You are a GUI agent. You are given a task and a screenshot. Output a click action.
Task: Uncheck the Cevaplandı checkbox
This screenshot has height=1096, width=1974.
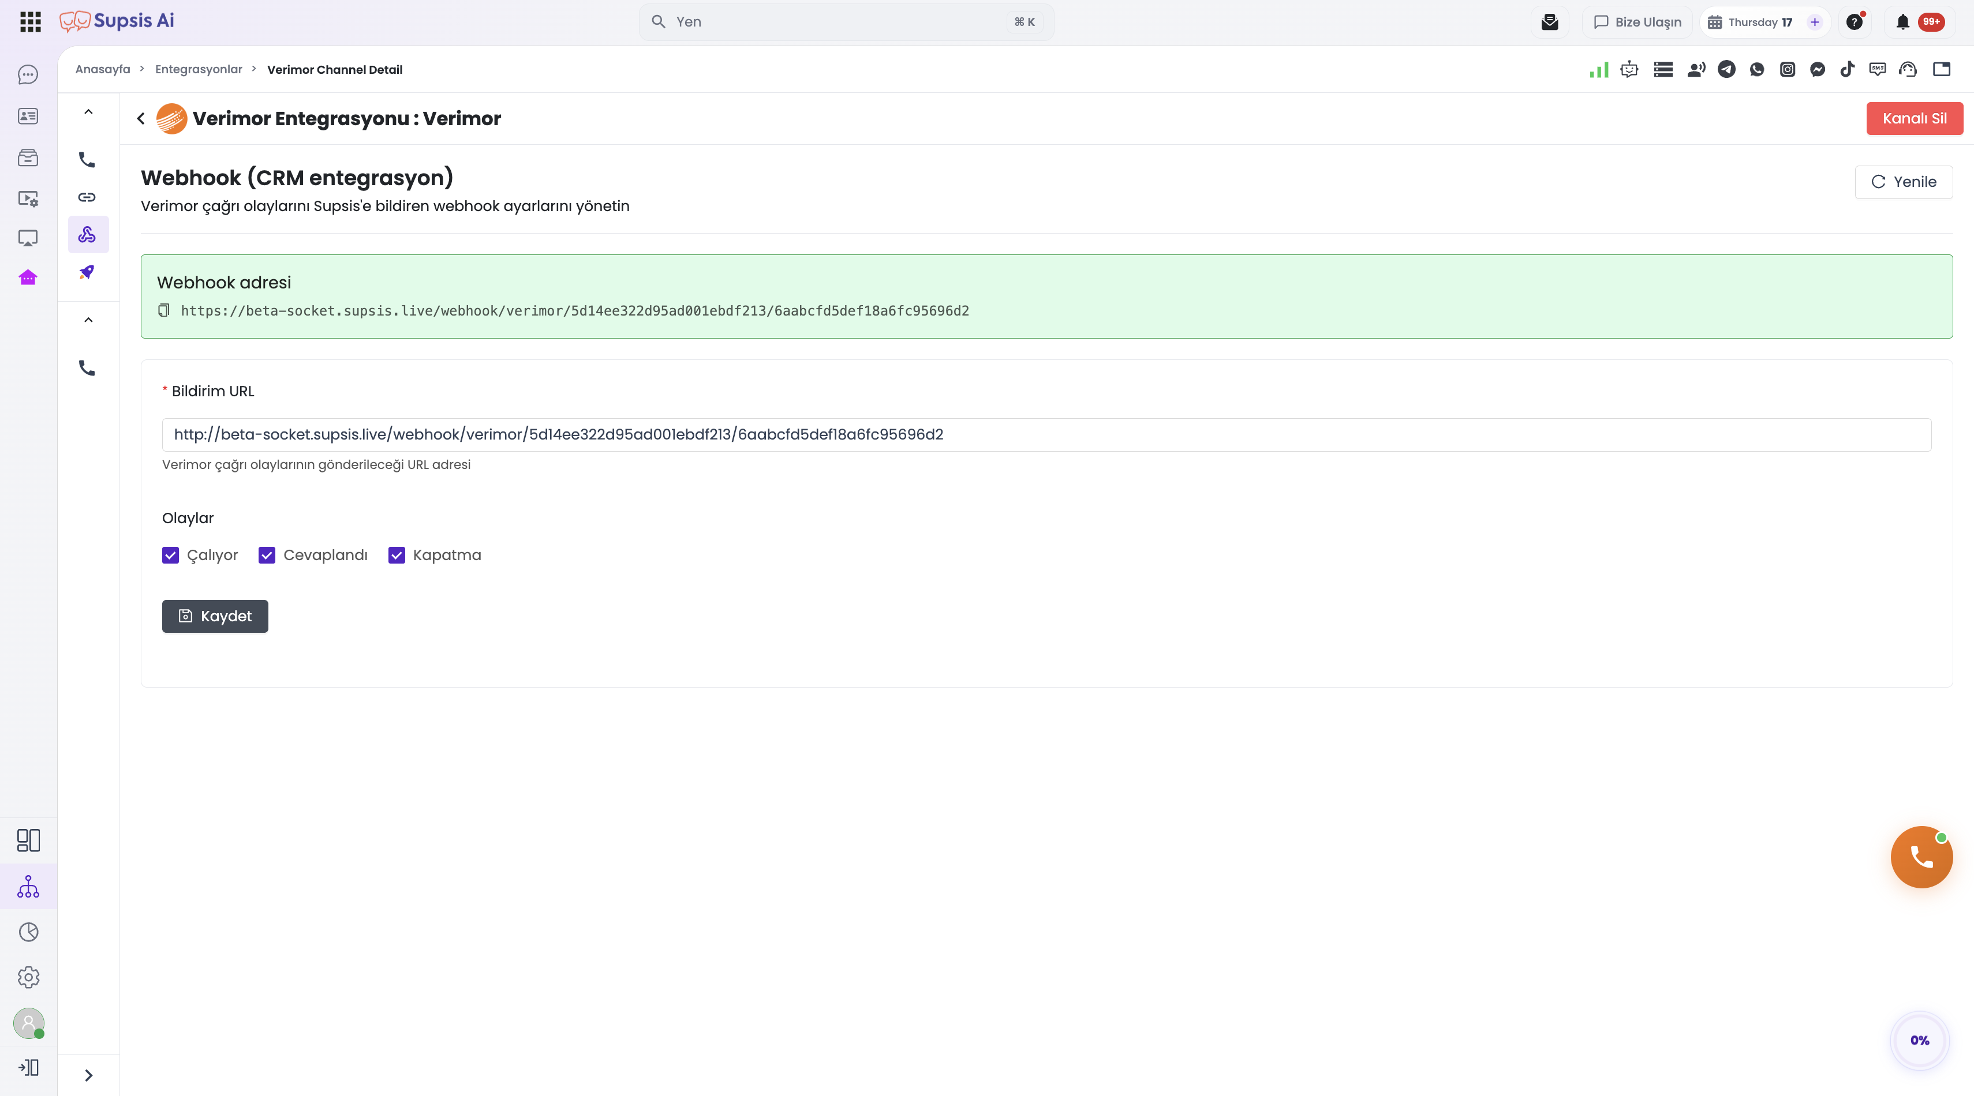[x=267, y=555]
